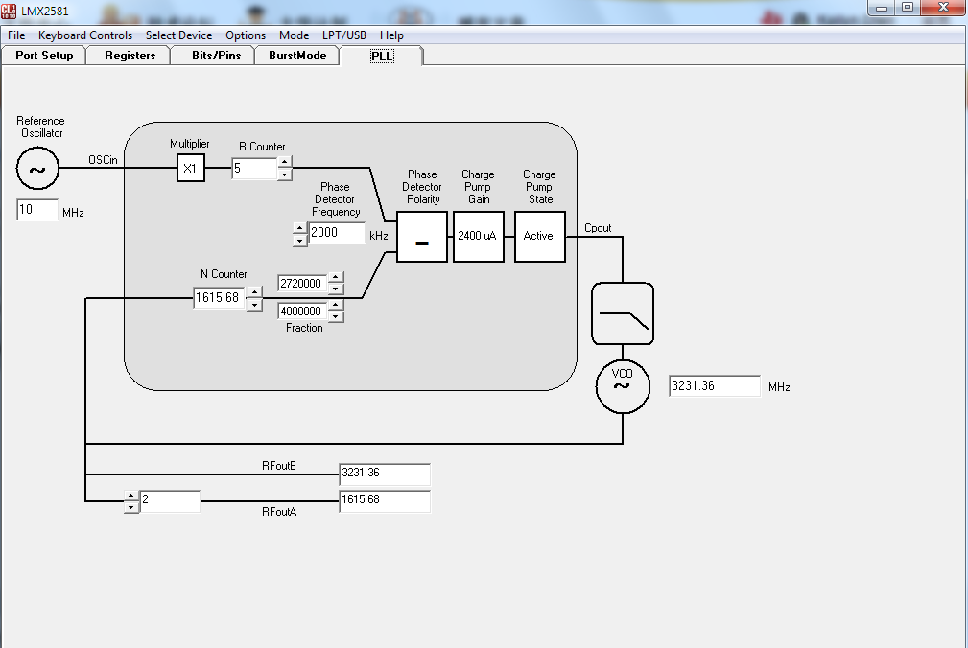
Task: Click the N Counter label
Action: click(224, 274)
